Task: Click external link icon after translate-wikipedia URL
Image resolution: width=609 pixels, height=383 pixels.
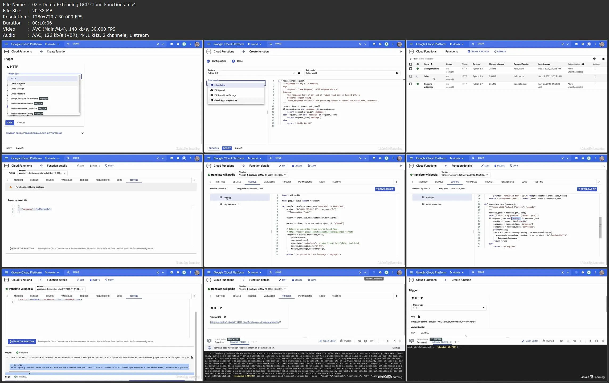Action: (280, 322)
